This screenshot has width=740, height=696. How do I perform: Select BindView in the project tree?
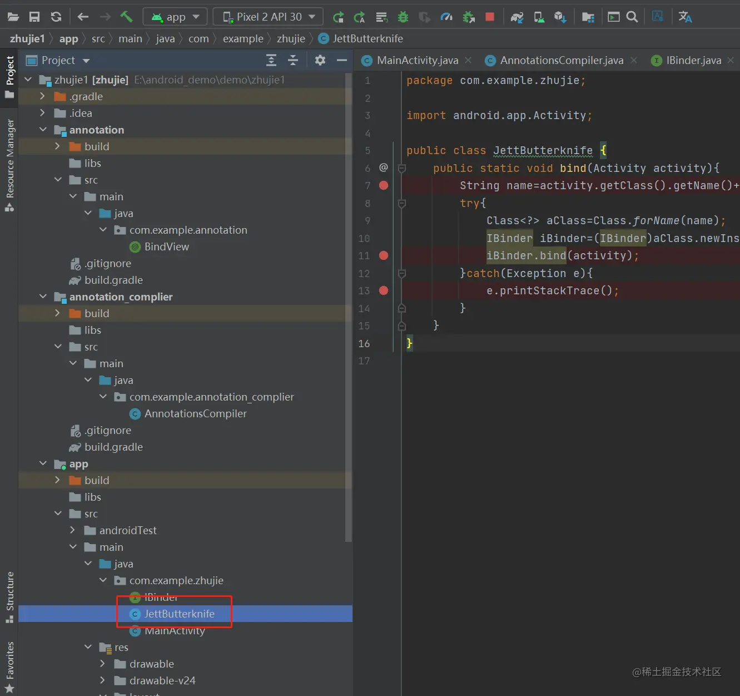166,246
